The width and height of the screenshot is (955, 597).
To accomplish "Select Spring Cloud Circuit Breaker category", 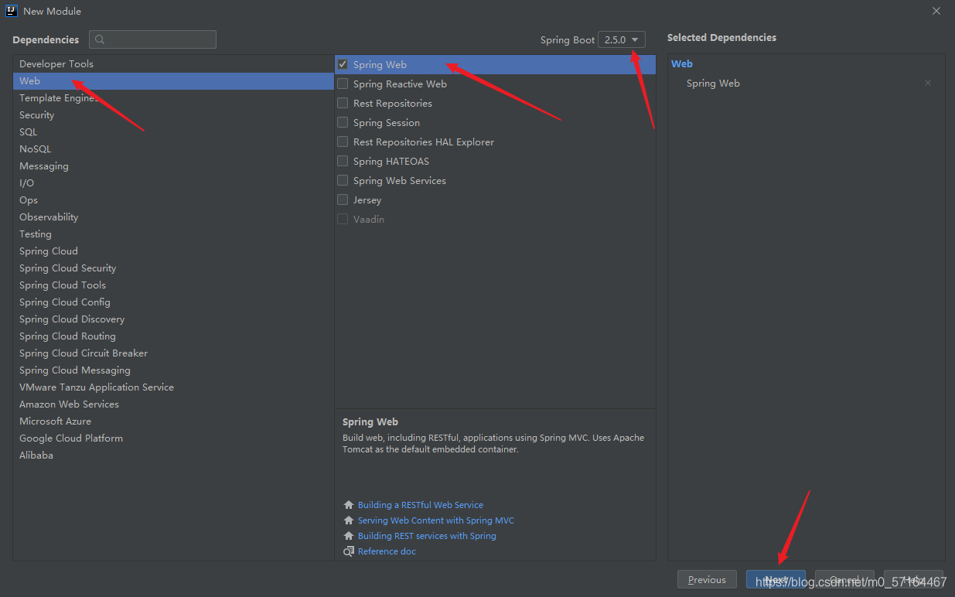I will click(x=173, y=353).
